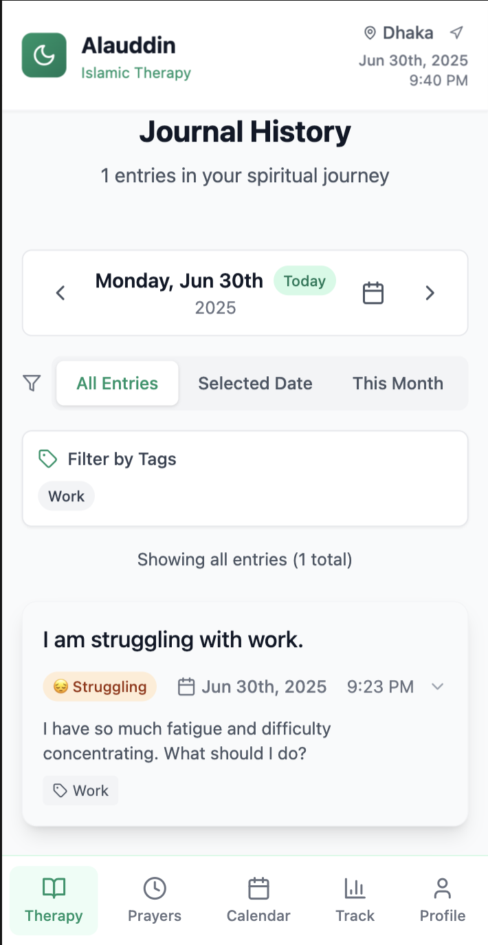Click the funnel filter icon

(x=32, y=383)
